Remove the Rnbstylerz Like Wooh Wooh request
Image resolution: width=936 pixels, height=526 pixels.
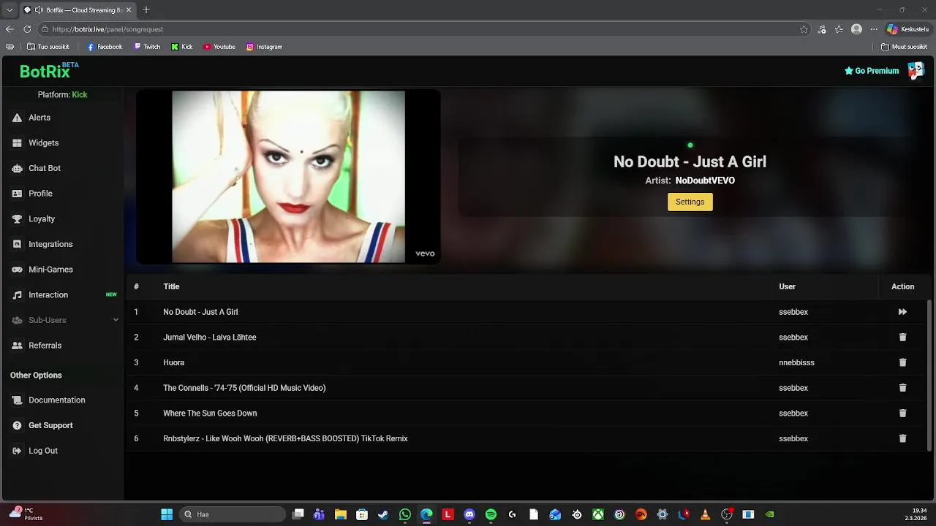[x=902, y=438]
